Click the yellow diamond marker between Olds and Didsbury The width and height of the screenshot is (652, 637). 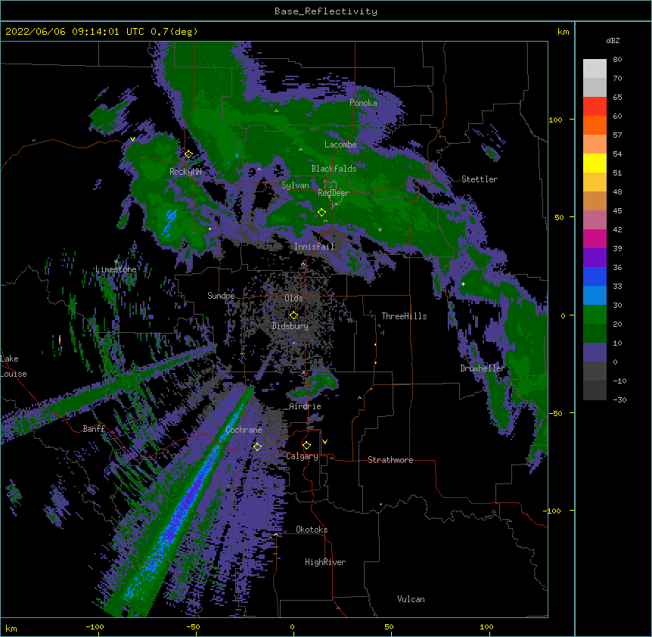[293, 315]
